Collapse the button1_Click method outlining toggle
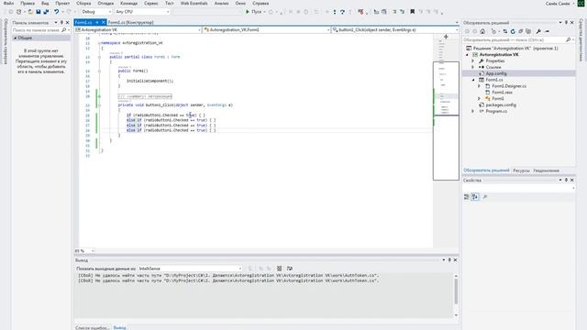The image size is (587, 330). point(100,105)
